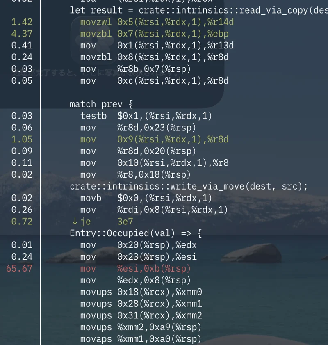
Task: Select the red mov %esi,0xb(%rsp) line
Action: pyautogui.click(x=135, y=269)
